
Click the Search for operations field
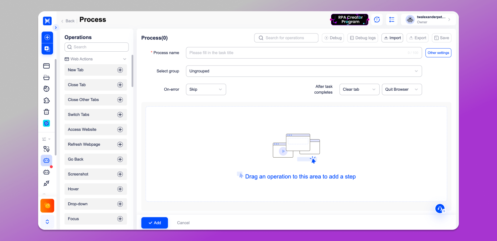point(286,38)
